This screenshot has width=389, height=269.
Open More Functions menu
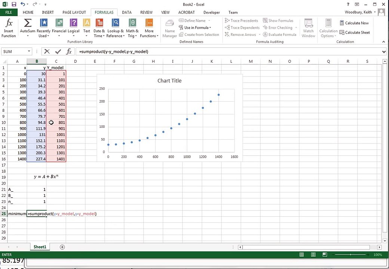pyautogui.click(x=149, y=28)
